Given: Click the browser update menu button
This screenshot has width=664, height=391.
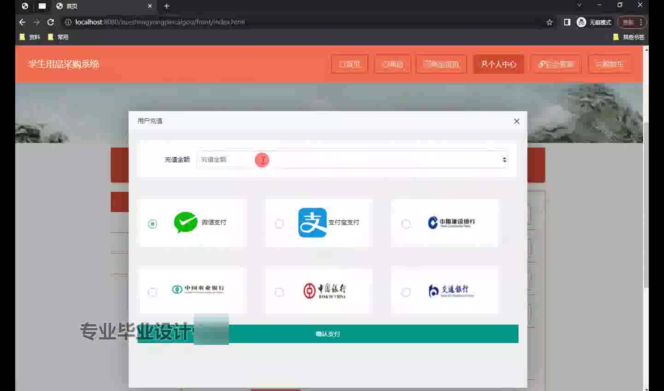Looking at the screenshot, I should (x=633, y=22).
